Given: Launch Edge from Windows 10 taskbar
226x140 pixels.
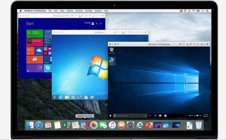Looking at the screenshot, I should click(155, 116).
